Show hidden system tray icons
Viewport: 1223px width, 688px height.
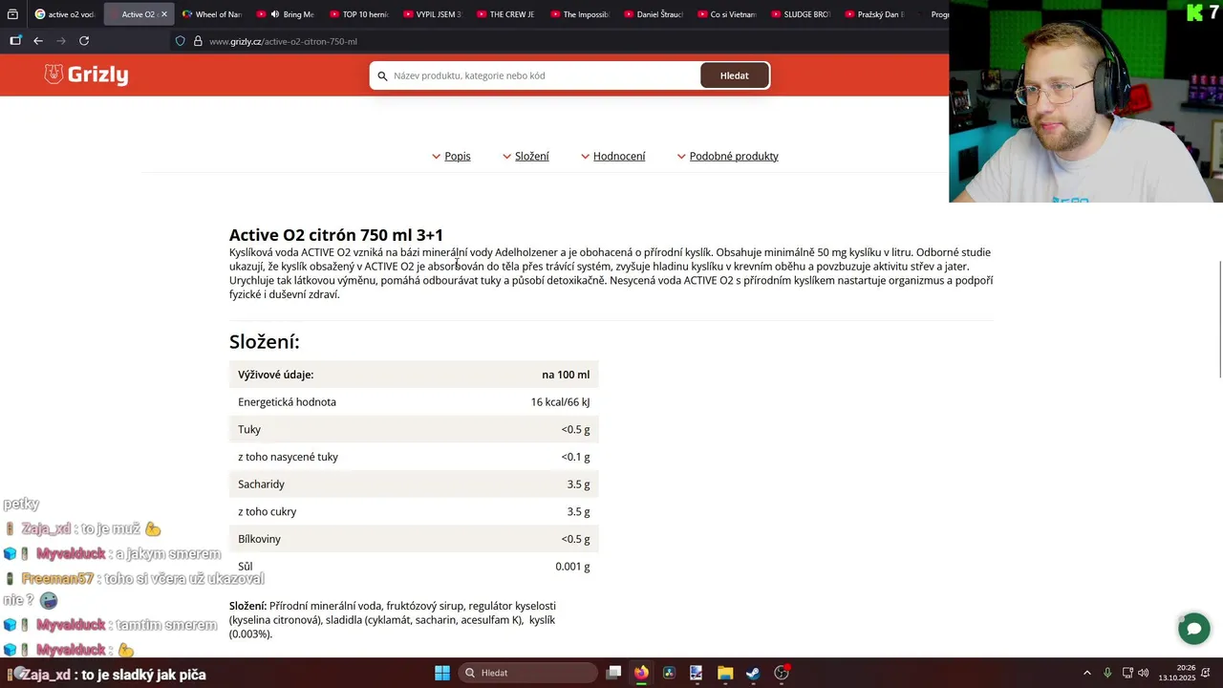1086,673
